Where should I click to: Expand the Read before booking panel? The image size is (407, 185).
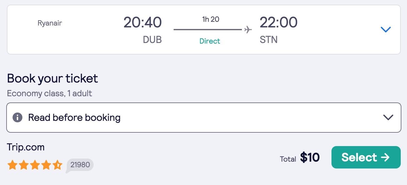[x=203, y=117]
